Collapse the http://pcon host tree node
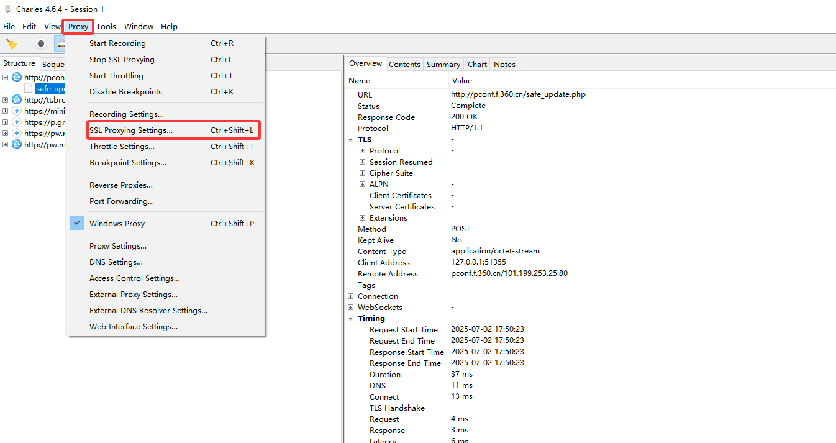This screenshot has width=836, height=443. tap(6, 78)
